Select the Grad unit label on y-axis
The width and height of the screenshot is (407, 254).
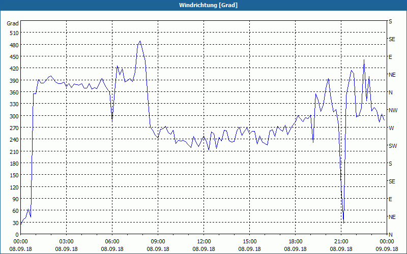13,23
